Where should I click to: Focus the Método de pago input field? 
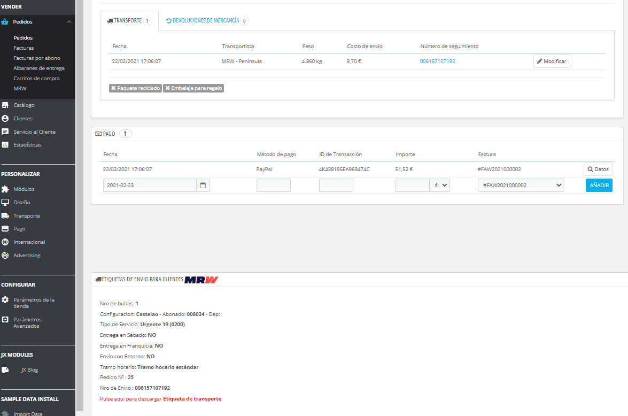[274, 185]
